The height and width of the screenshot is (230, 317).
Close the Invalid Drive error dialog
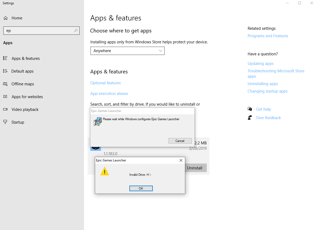pyautogui.click(x=181, y=160)
